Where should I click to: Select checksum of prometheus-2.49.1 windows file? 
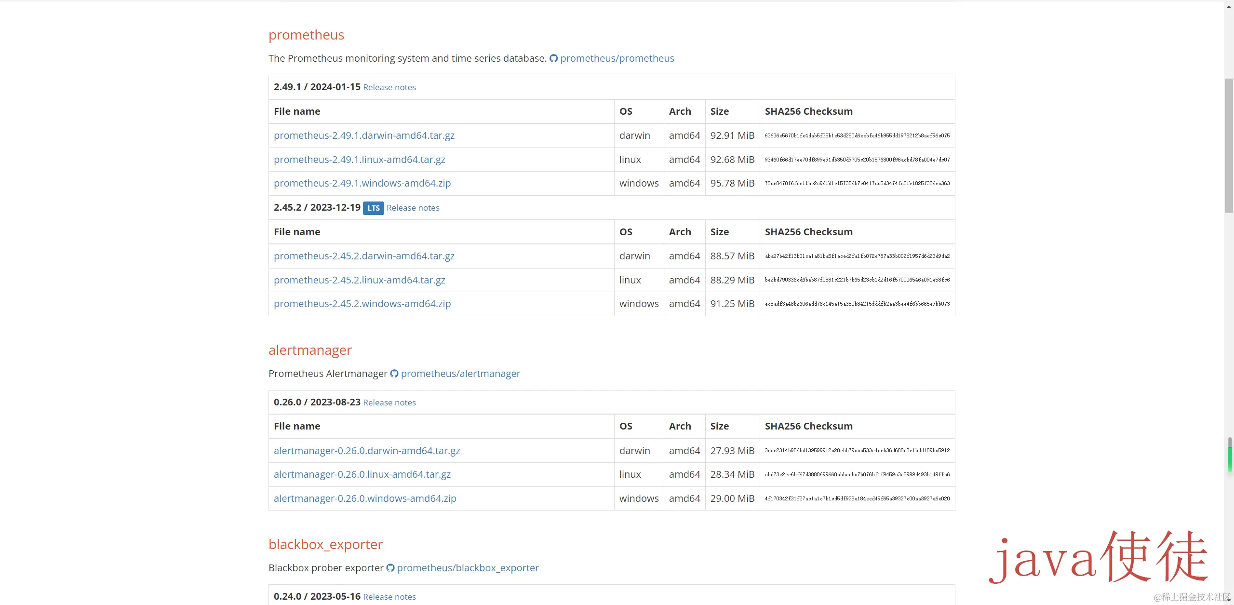pyautogui.click(x=857, y=183)
